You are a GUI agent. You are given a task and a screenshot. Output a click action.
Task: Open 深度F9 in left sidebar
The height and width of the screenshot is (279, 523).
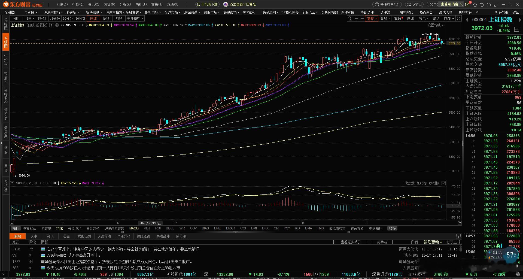point(6,78)
